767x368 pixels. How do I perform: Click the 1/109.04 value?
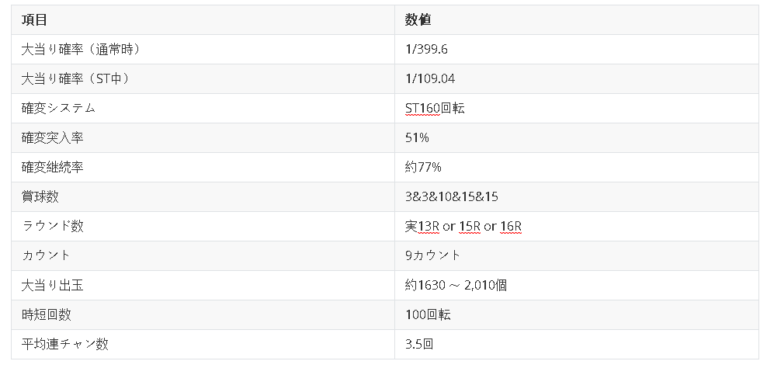tap(430, 78)
